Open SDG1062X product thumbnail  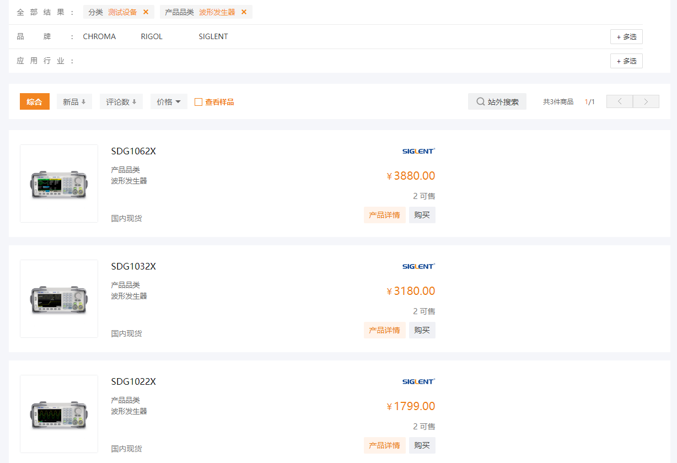[59, 184]
